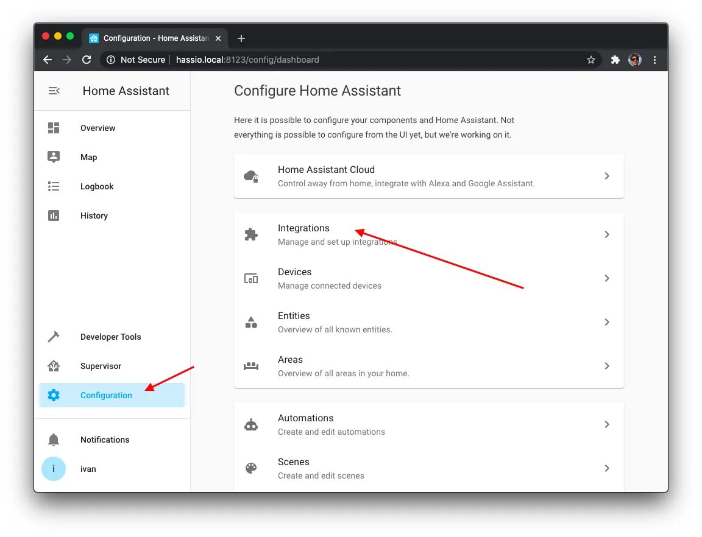Click the Automations robot icon
This screenshot has width=702, height=537.
(251, 424)
